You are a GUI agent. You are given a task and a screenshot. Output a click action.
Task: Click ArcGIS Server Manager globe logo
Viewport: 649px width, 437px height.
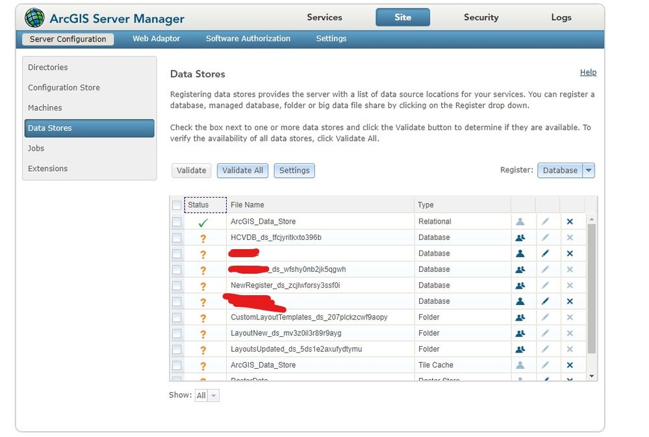click(x=34, y=18)
